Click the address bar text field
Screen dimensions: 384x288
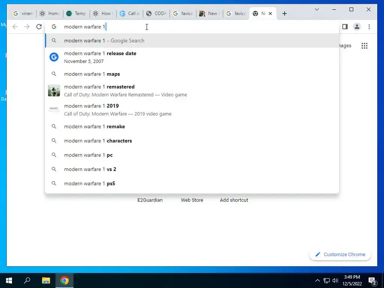(x=192, y=27)
